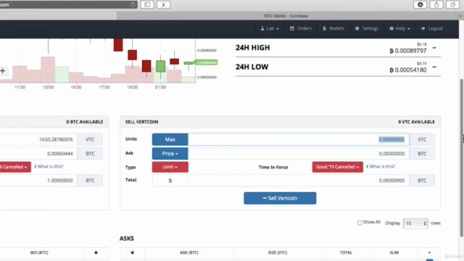Focus the sell Units input field
464x261 pixels.
pos(298,139)
